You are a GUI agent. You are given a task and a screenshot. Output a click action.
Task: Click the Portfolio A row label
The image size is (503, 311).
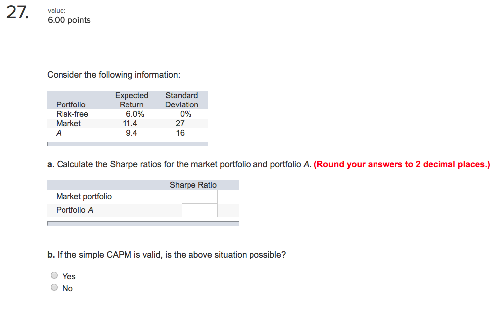tap(74, 210)
